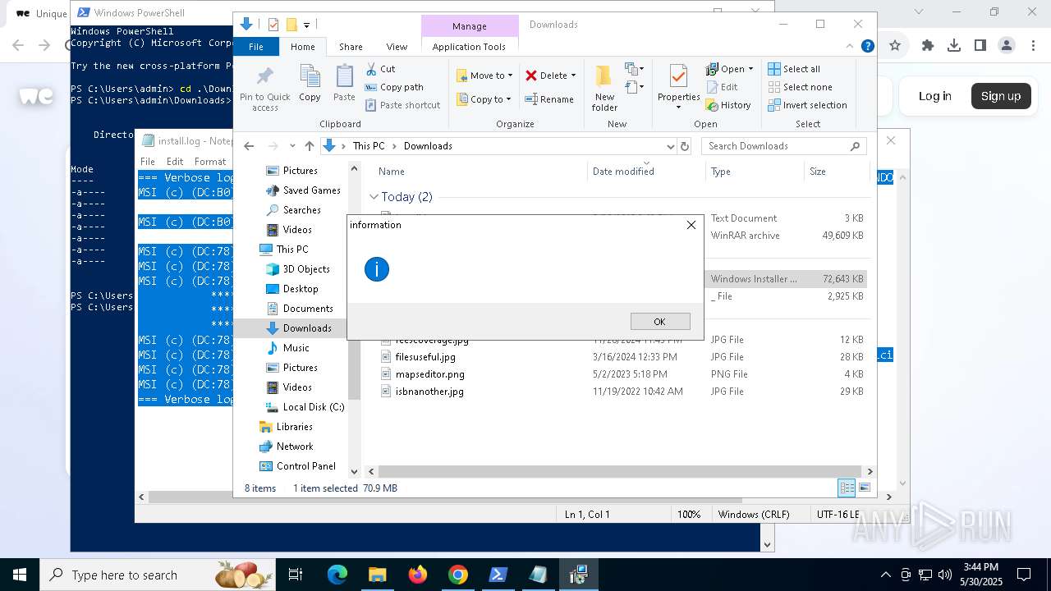This screenshot has height=591, width=1051.
Task: Click OK in the information dialog
Action: tap(660, 321)
